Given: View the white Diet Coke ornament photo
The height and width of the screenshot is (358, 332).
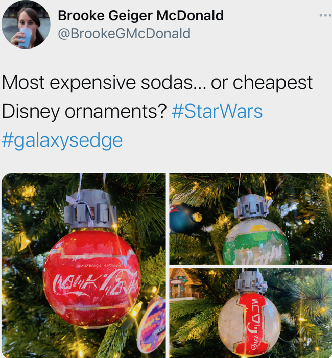Looking at the screenshot, I should (x=250, y=313).
